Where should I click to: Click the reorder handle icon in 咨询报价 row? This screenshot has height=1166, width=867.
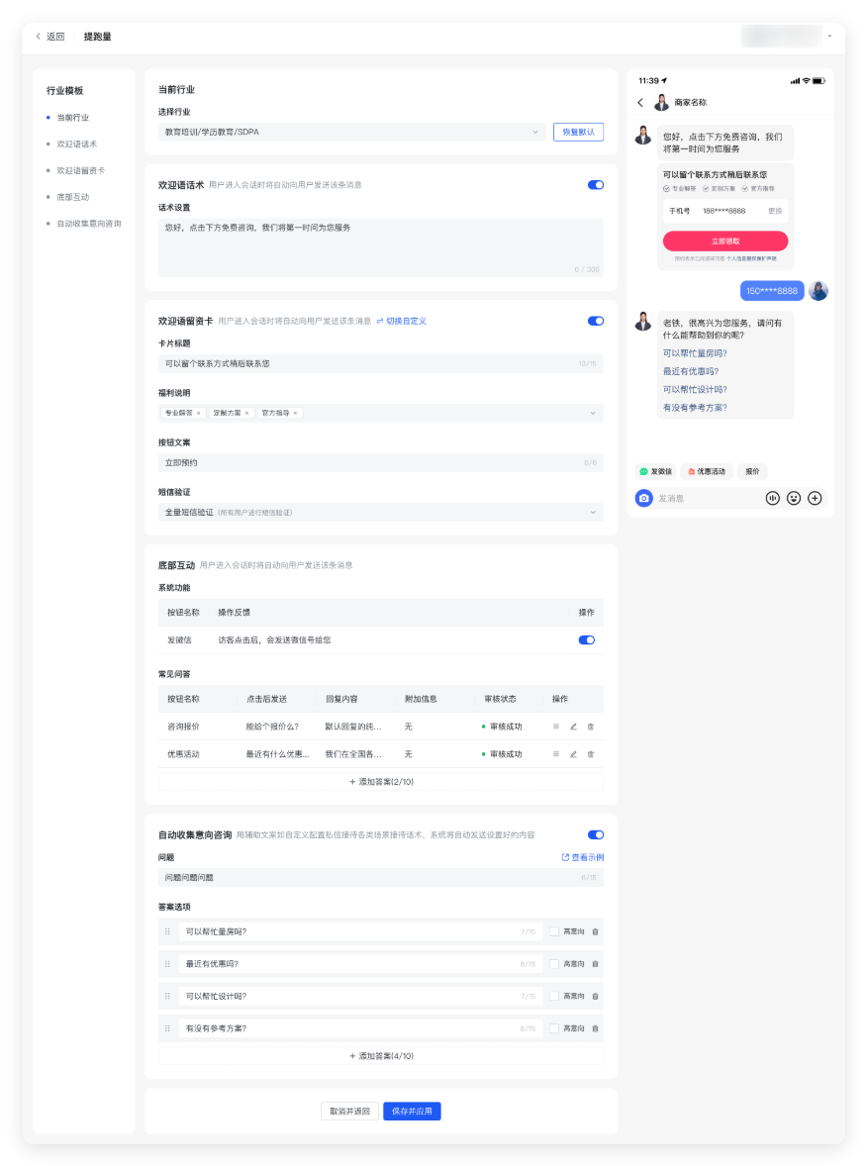tap(556, 727)
